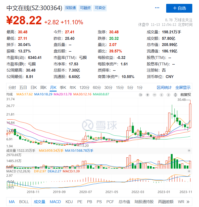This screenshot has height=207, width=199.
Task: Toggle the MACD sub-indicator
Action: coord(55,202)
